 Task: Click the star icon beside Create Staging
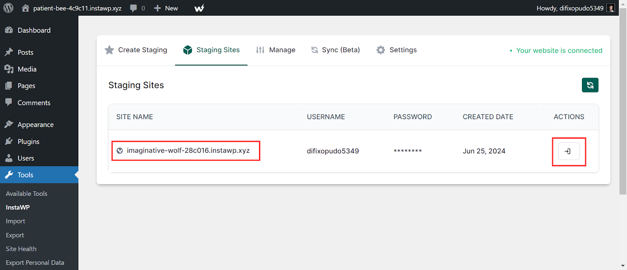pyautogui.click(x=109, y=50)
